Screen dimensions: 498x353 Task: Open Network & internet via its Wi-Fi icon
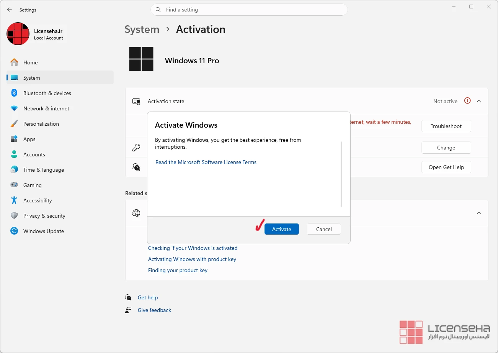[14, 108]
